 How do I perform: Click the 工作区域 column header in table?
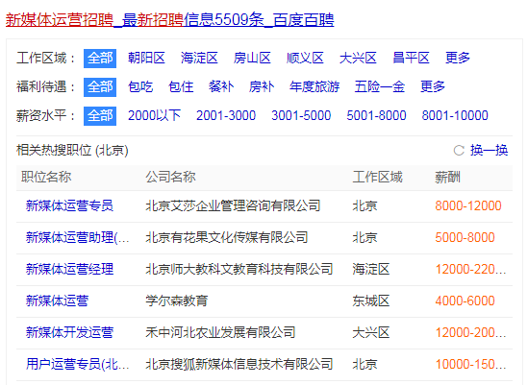click(x=377, y=177)
